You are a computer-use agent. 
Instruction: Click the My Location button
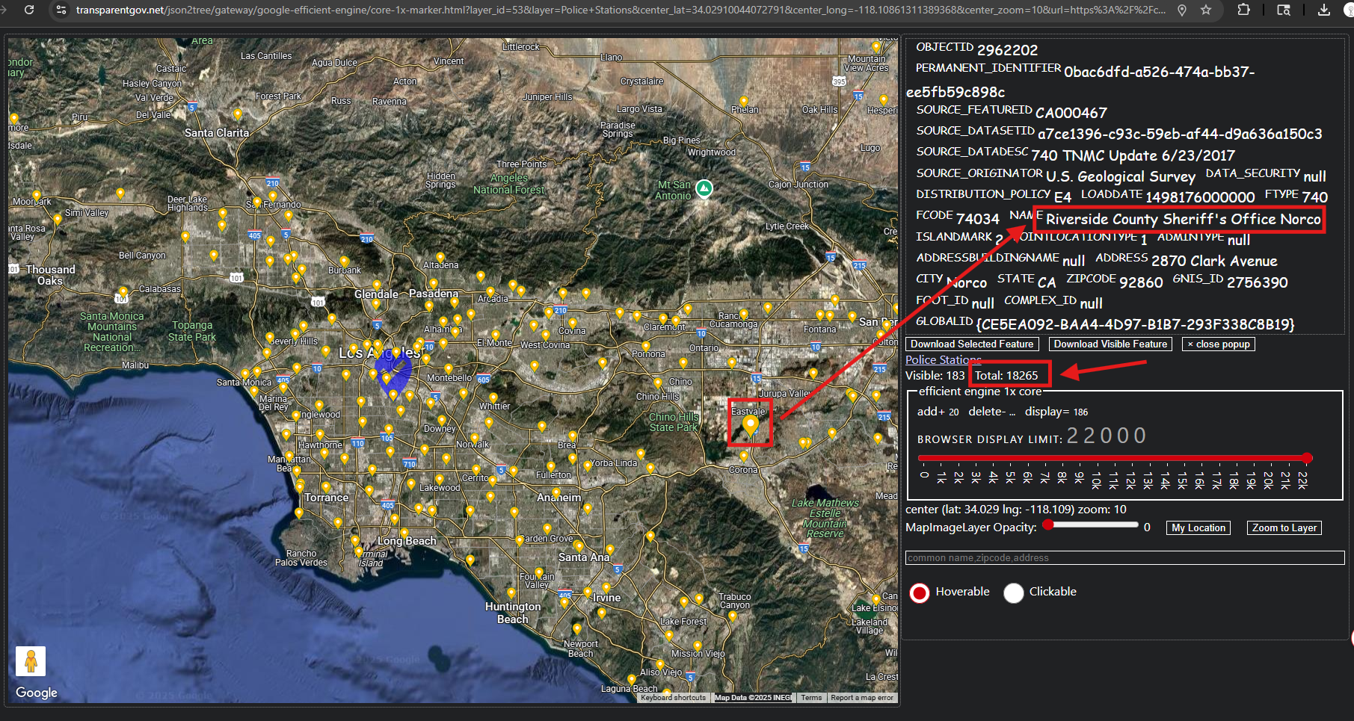(1198, 528)
